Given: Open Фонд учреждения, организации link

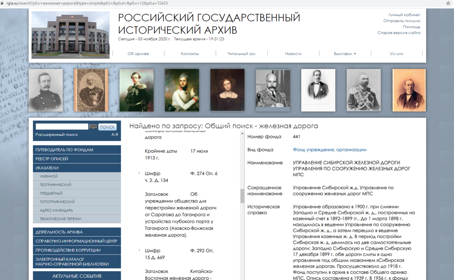Looking at the screenshot, I should (x=330, y=150).
